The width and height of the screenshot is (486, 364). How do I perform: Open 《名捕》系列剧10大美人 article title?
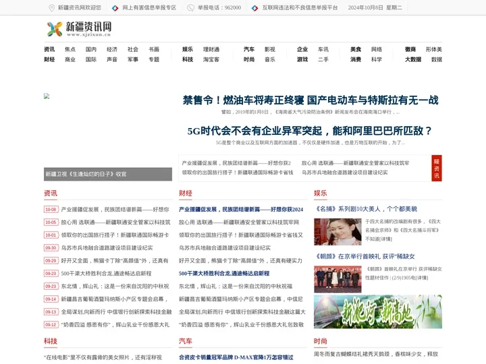tap(366, 209)
